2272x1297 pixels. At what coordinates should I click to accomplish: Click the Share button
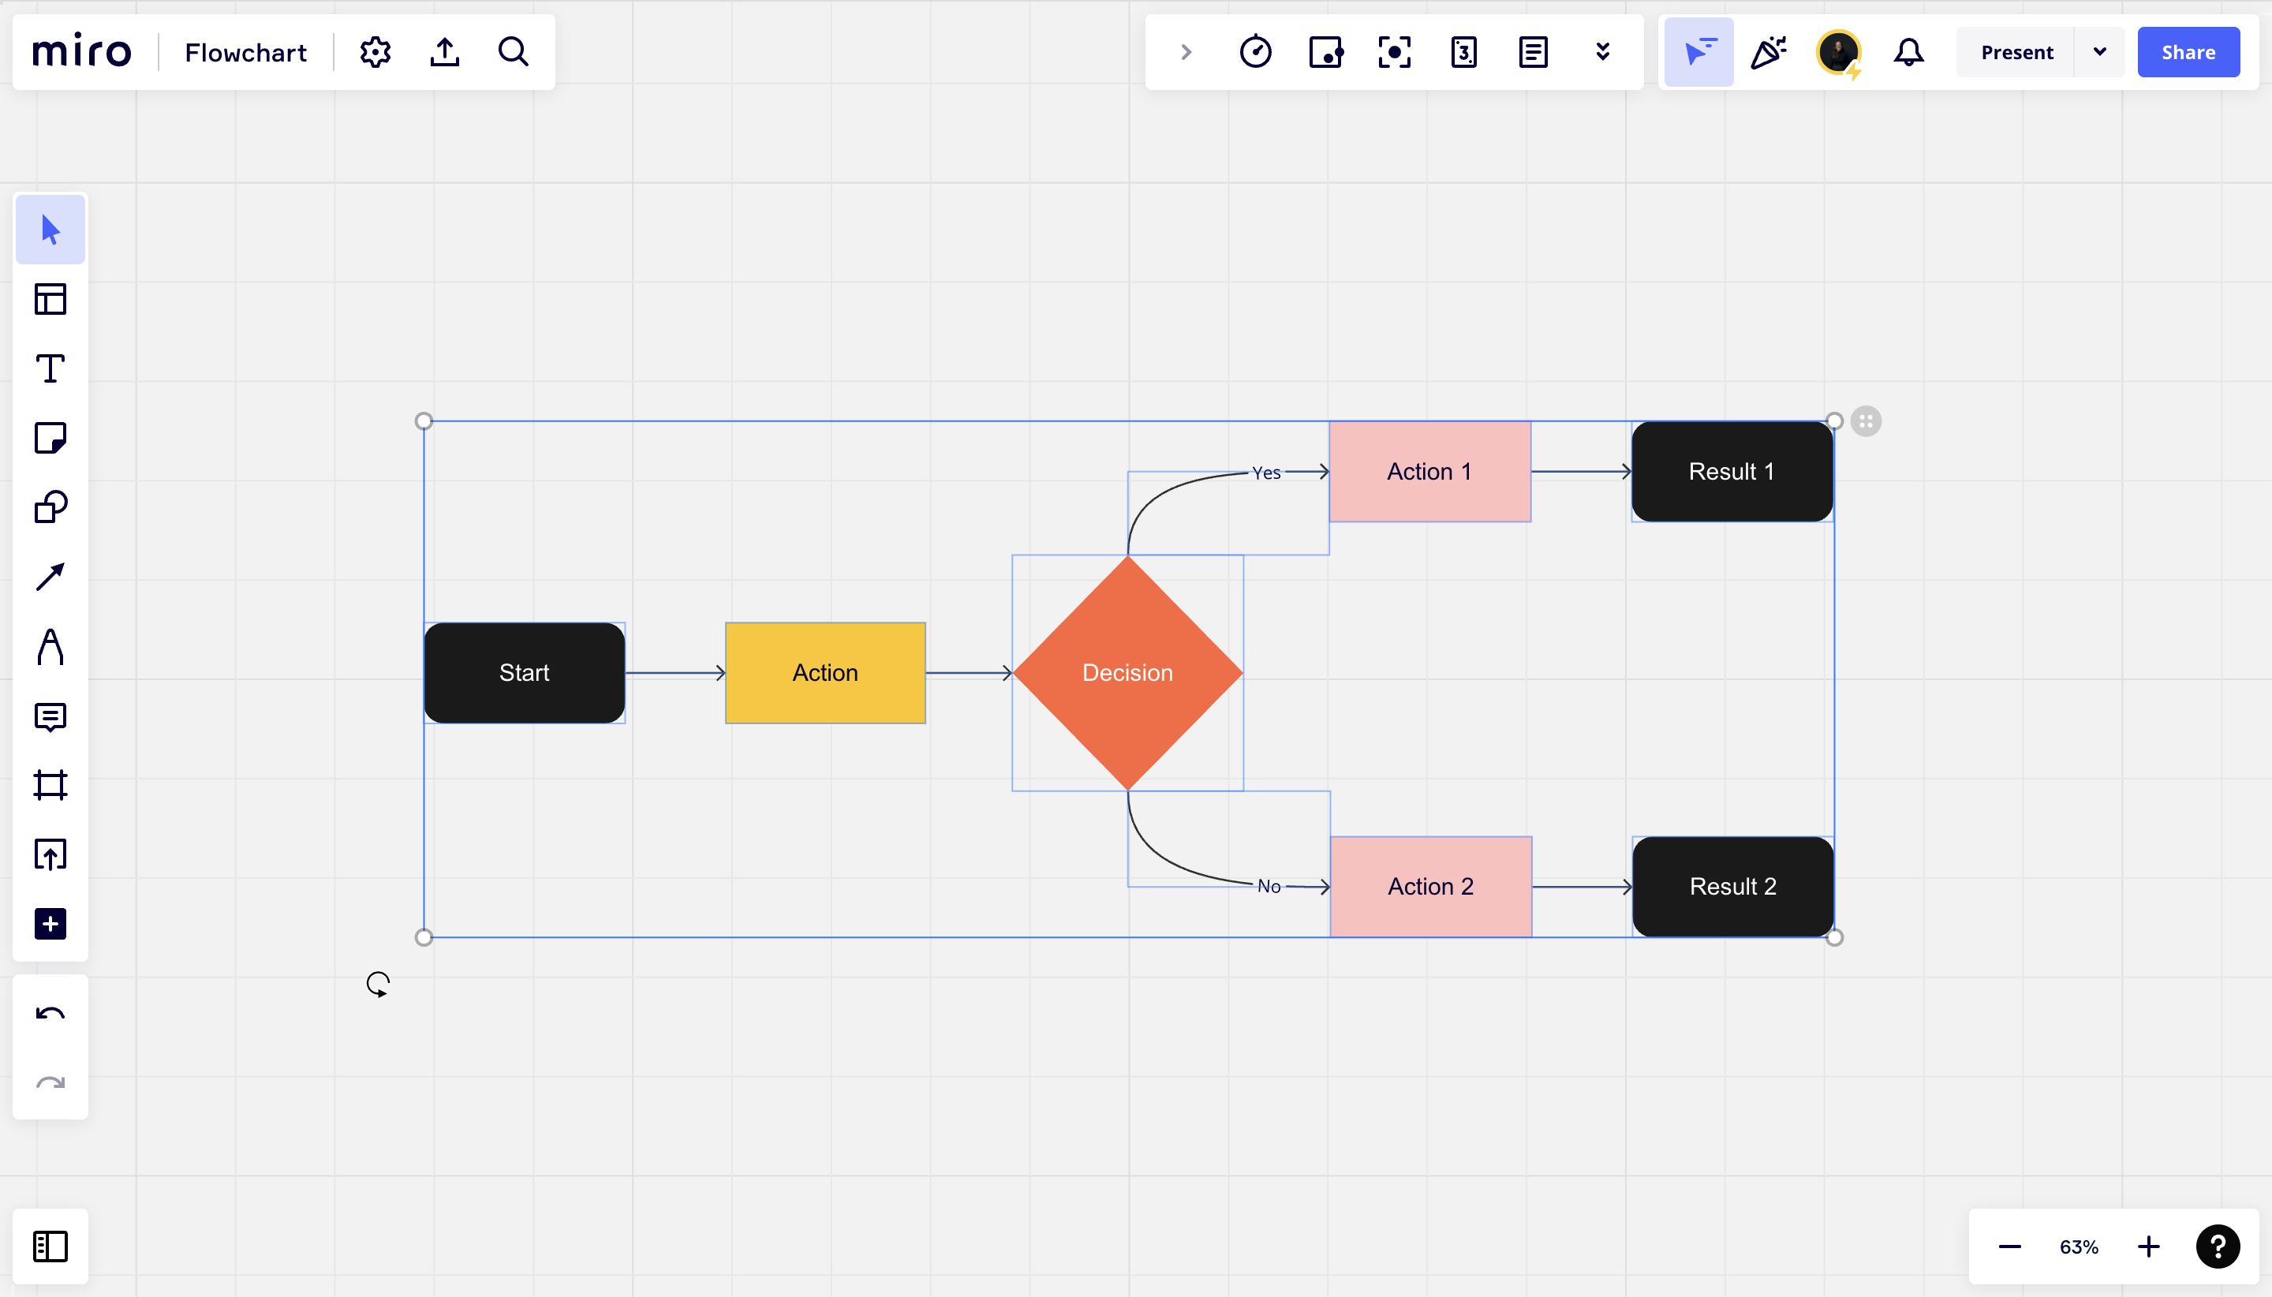2188,51
